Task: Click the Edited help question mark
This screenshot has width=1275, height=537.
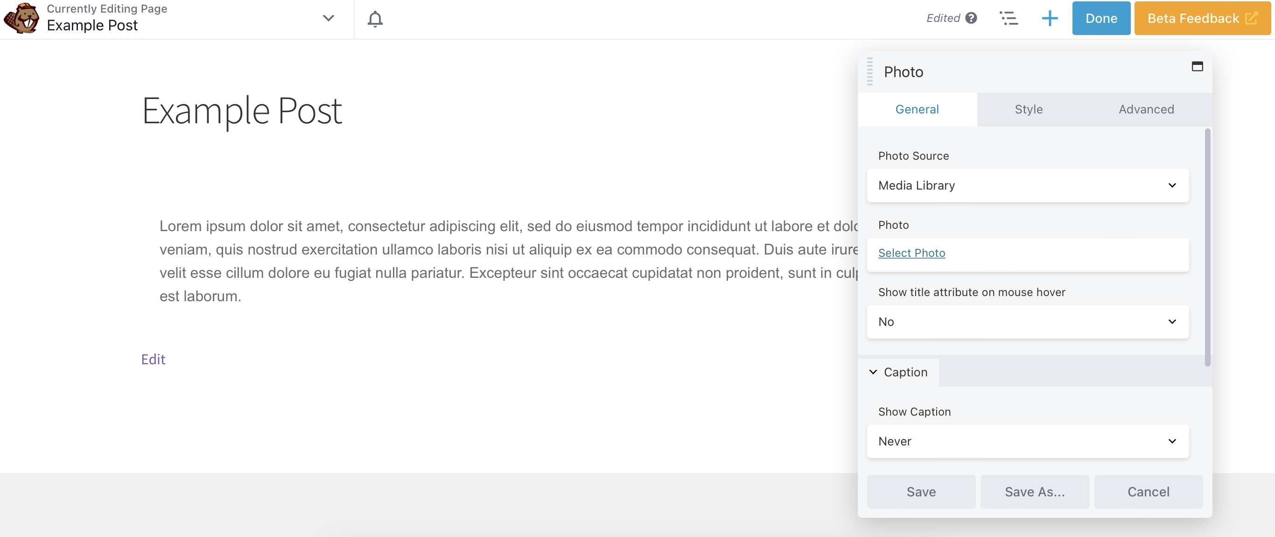Action: (971, 18)
